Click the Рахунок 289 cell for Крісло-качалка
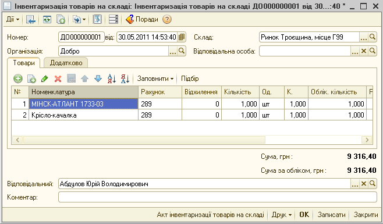Viewport: 383px width, 224px height. pos(160,115)
